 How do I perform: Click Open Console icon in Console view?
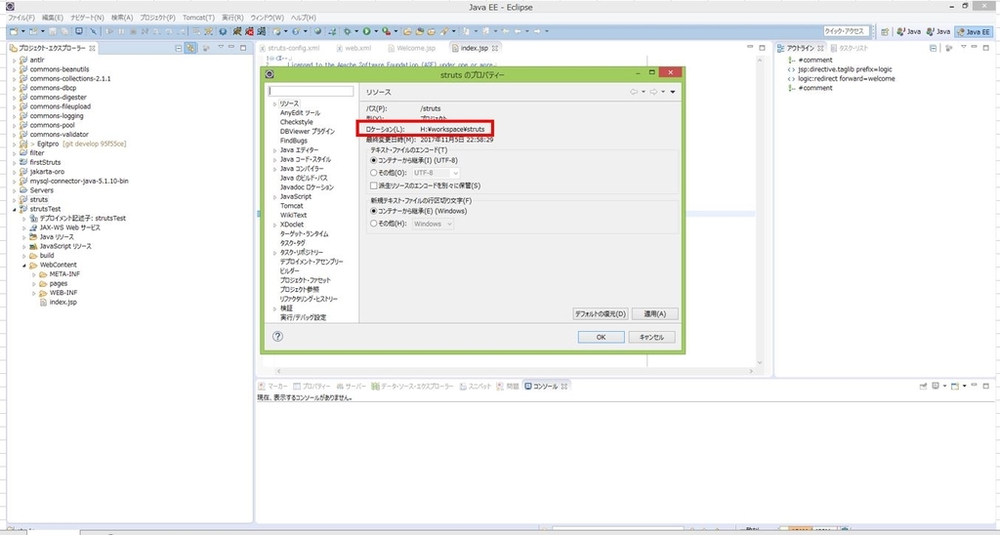(x=955, y=387)
